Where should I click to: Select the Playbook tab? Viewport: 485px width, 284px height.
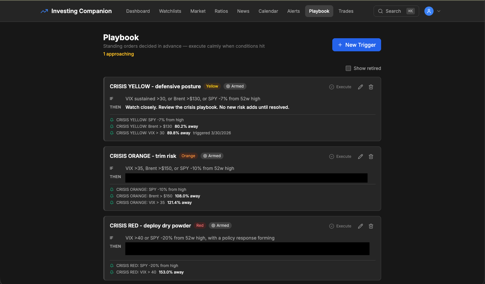(319, 11)
